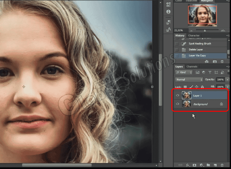Select the Delete Layer history state
231x169 pixels.
(x=200, y=49)
